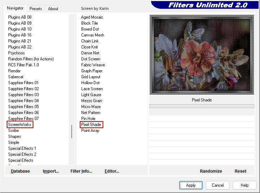
Task: Click the category list scrollbar thumb
Action: (72, 132)
